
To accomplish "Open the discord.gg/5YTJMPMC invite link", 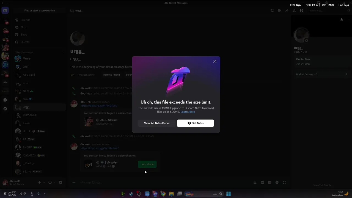I will click(99, 148).
